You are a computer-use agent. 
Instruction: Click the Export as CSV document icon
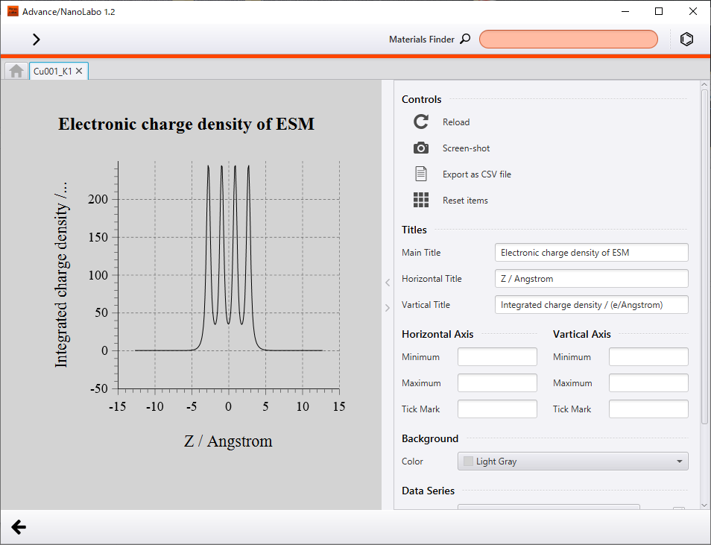click(x=421, y=174)
